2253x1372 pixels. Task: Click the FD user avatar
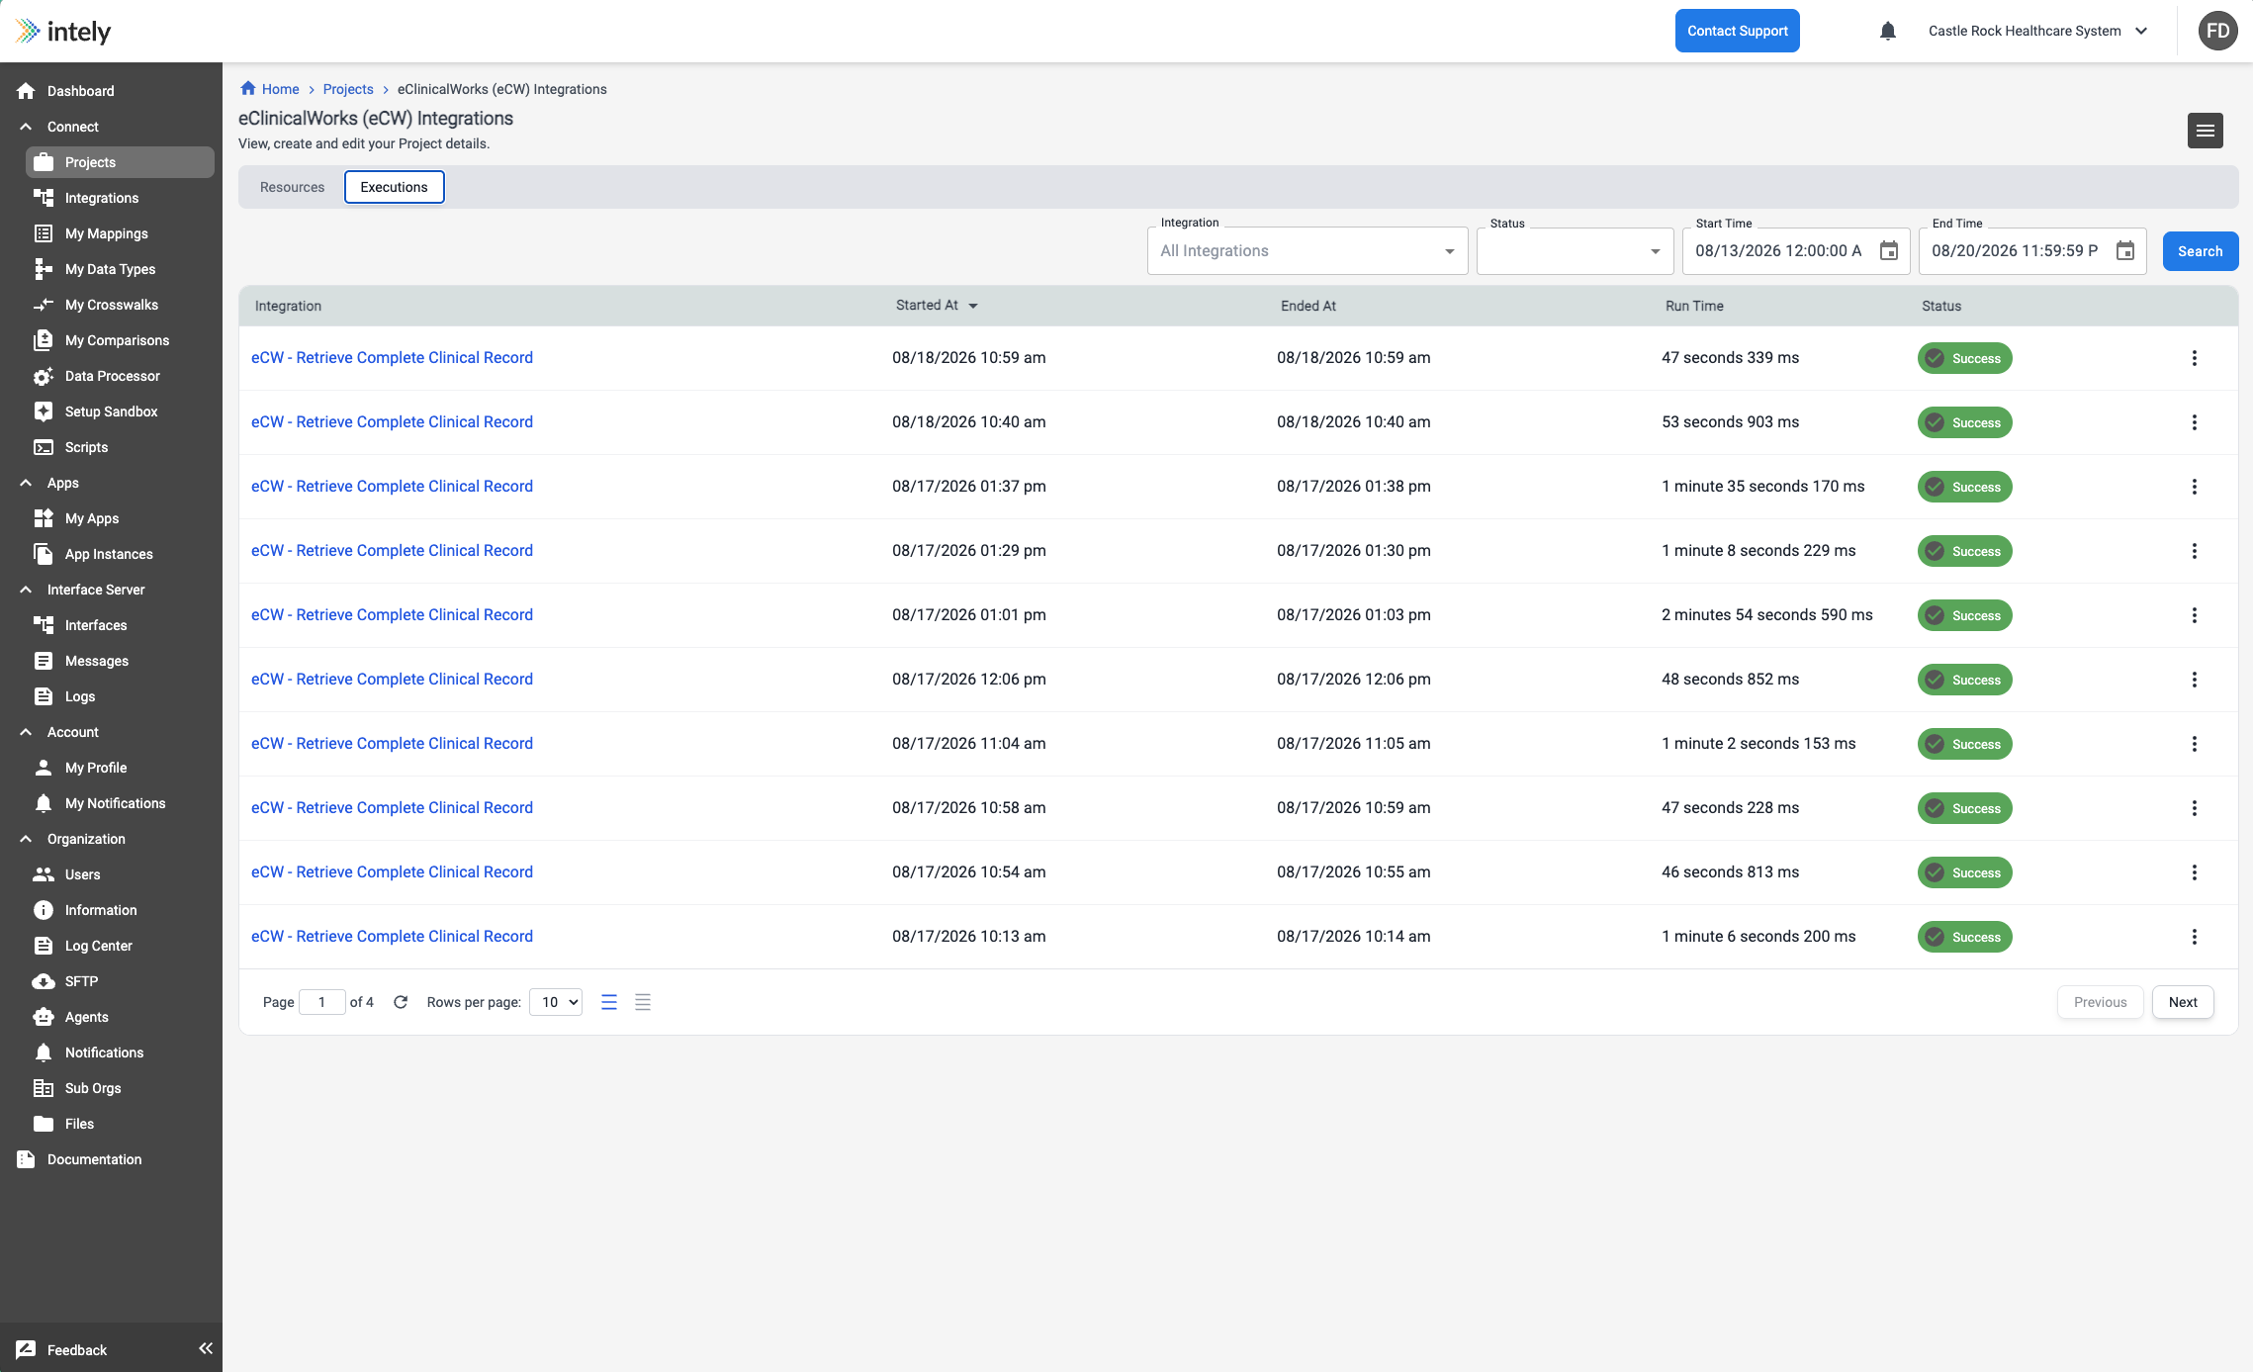click(2217, 31)
